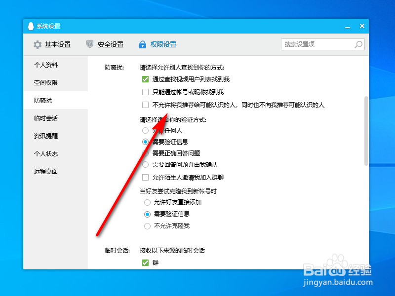Uncheck 通过查找视频用户列表找到我

(x=145, y=79)
